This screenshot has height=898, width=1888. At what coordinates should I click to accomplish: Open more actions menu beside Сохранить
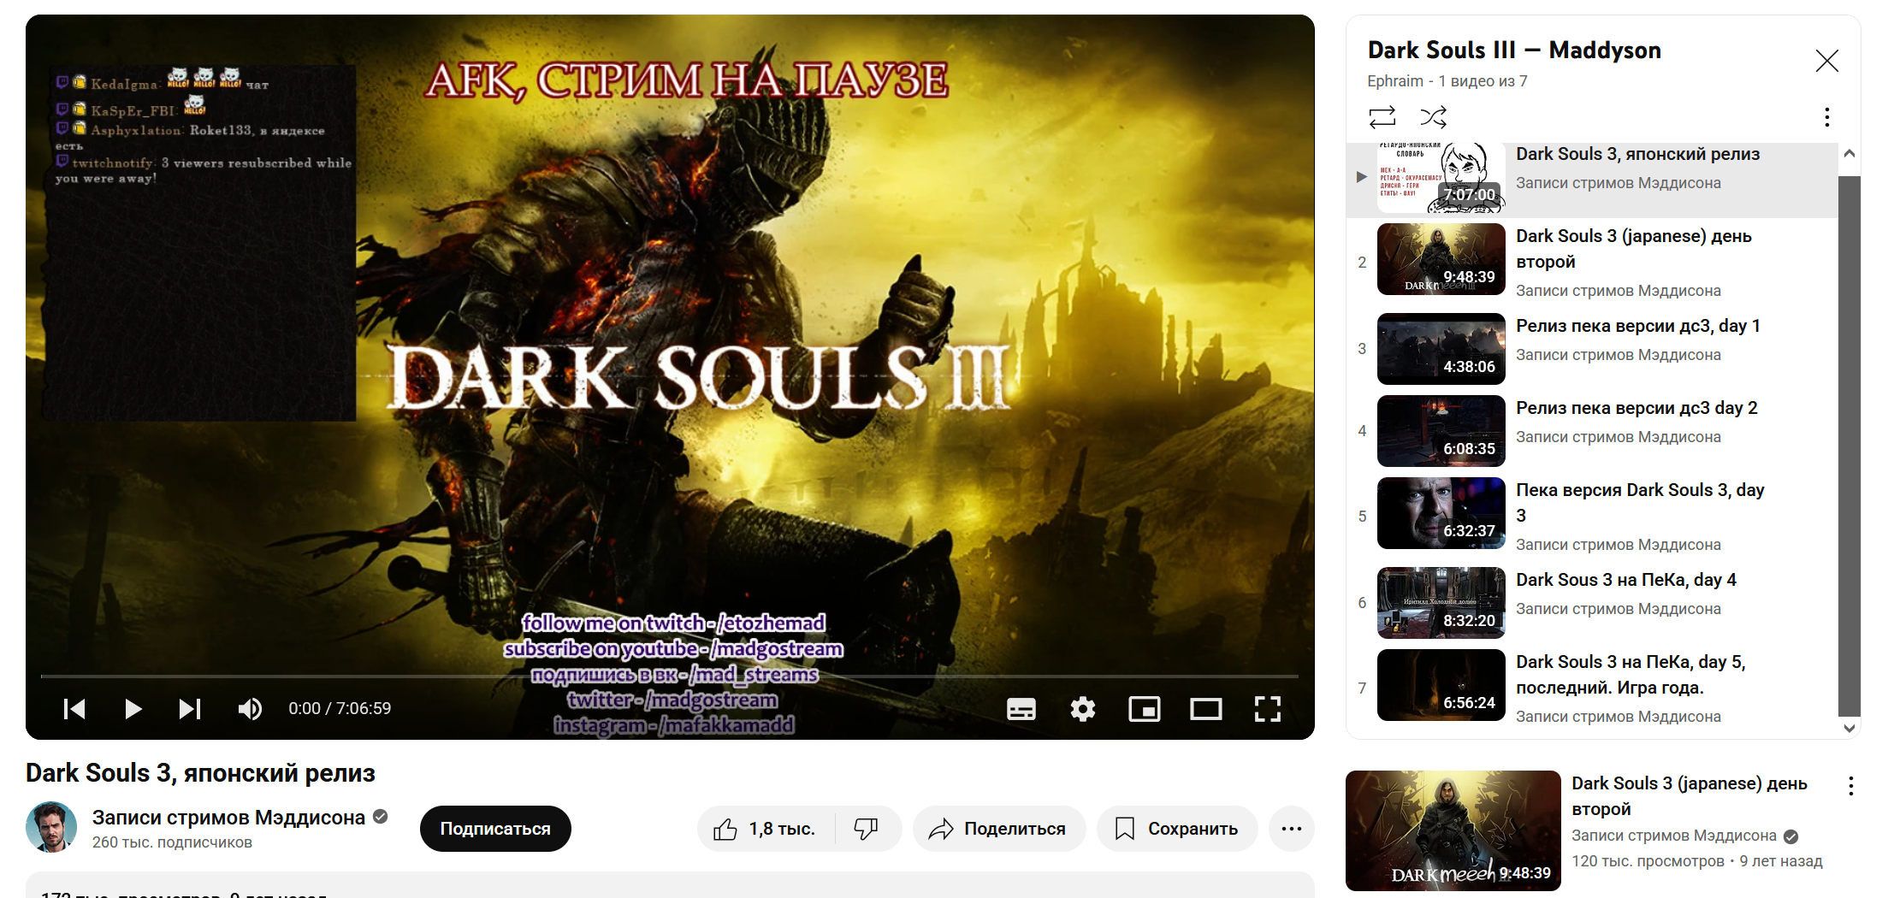click(1292, 829)
